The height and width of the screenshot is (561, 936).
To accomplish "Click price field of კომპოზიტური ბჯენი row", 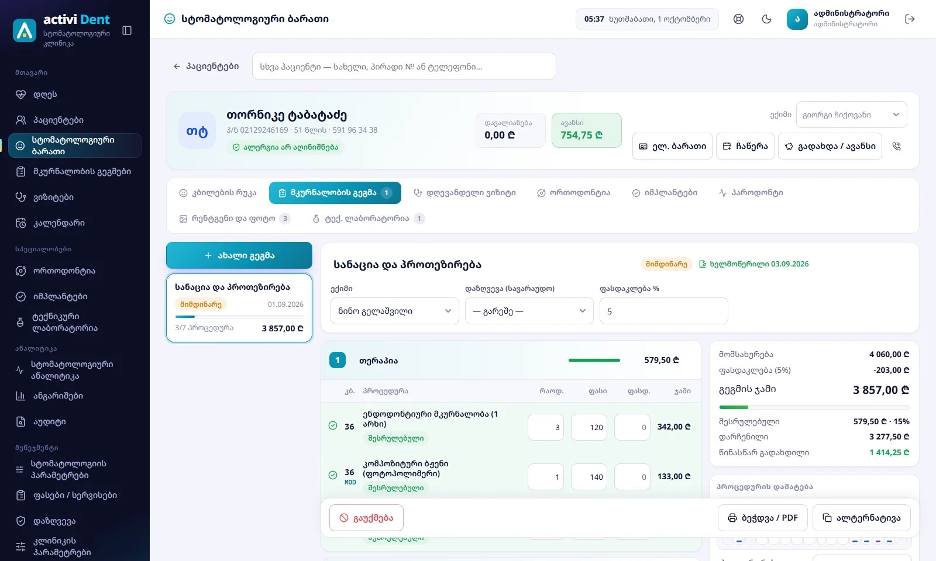I will [589, 477].
